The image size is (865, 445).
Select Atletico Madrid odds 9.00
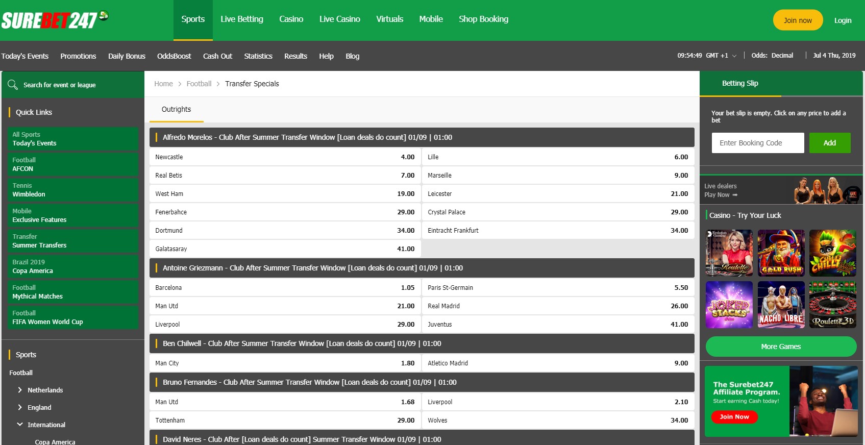coord(558,363)
